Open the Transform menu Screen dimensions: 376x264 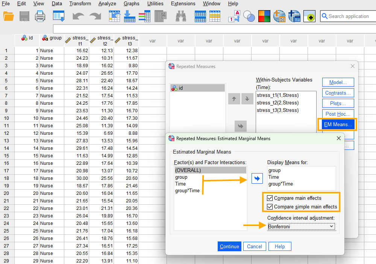click(80, 4)
